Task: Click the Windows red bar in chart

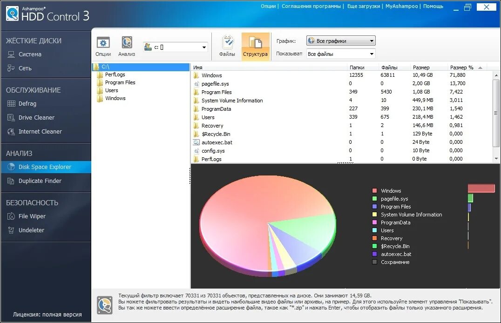Action: point(481,188)
